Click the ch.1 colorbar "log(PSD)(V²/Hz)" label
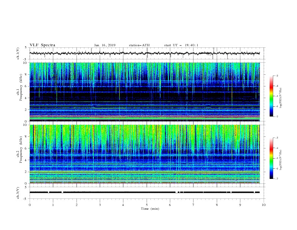 click(281, 98)
